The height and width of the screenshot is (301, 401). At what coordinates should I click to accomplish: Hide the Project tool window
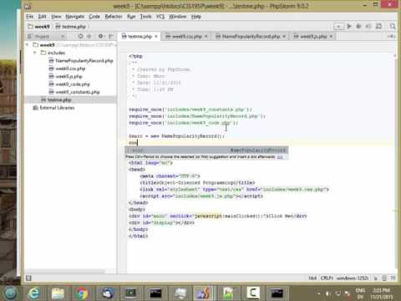111,36
